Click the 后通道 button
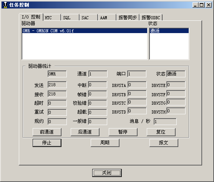Screen dimensions: 214x182 tap(85, 132)
